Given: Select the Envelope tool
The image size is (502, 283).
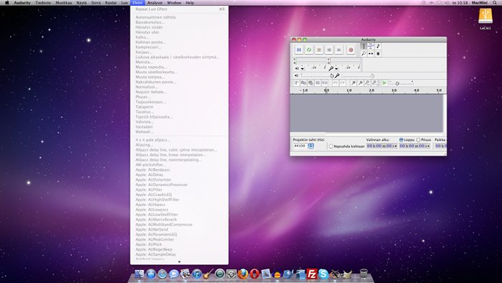Looking at the screenshot, I should pyautogui.click(x=371, y=47).
